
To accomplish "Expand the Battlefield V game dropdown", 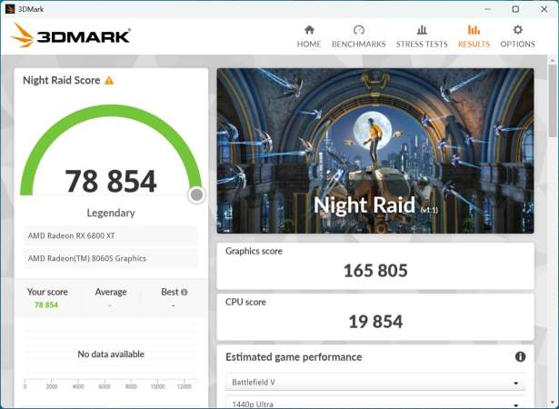I will click(x=374, y=383).
